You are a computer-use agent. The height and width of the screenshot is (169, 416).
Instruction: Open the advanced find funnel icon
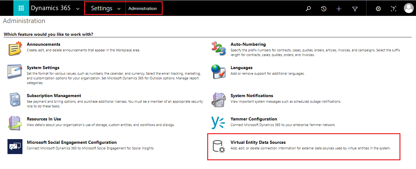coord(355,9)
